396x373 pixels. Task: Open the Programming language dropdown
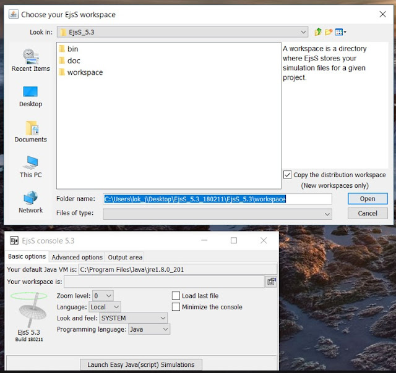149,329
